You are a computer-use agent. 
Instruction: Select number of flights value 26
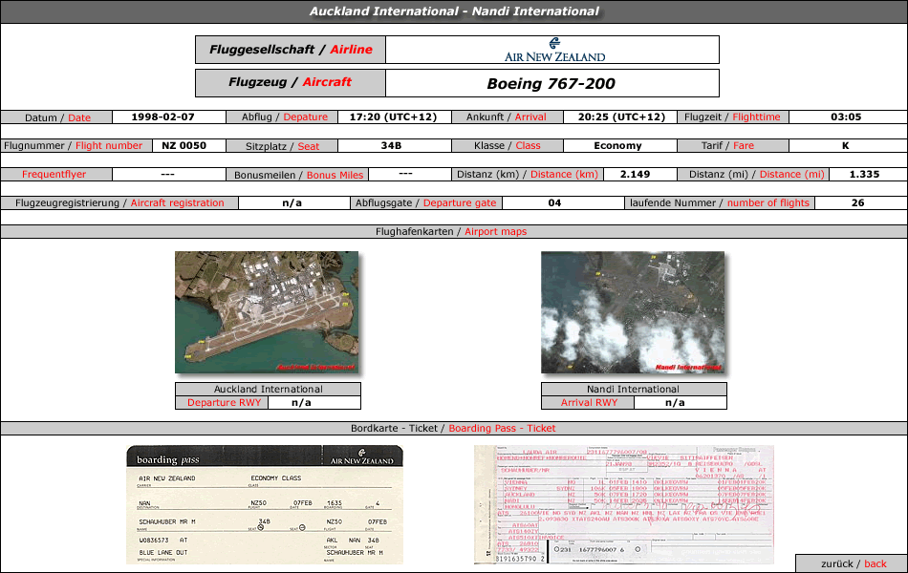click(857, 203)
